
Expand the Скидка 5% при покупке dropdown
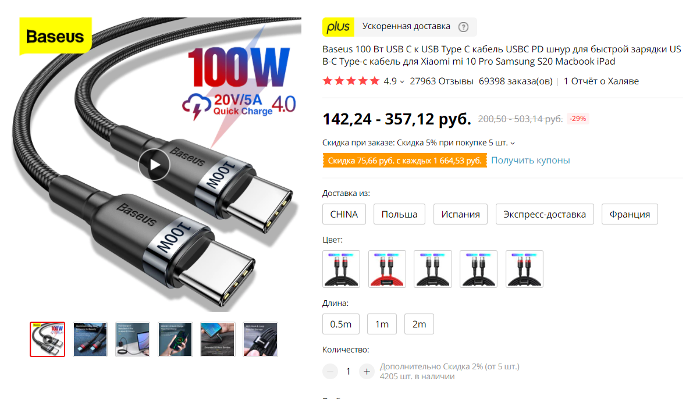point(513,143)
